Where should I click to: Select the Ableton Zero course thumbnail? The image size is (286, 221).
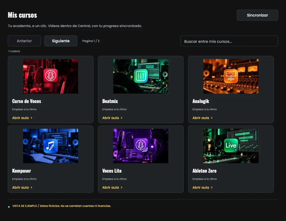(231, 146)
